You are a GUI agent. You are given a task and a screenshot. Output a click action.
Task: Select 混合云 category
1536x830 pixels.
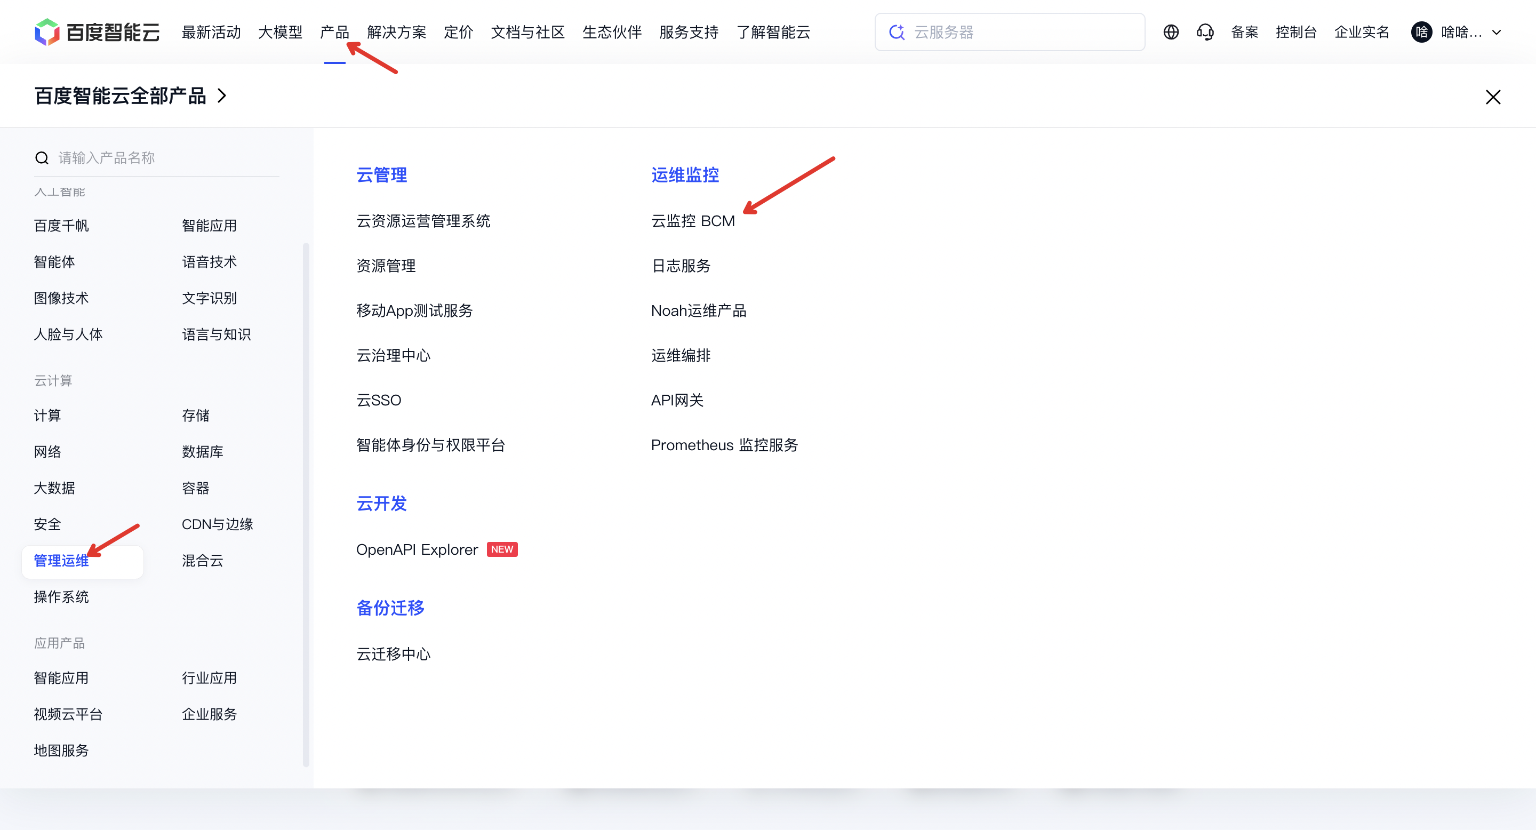(x=203, y=561)
